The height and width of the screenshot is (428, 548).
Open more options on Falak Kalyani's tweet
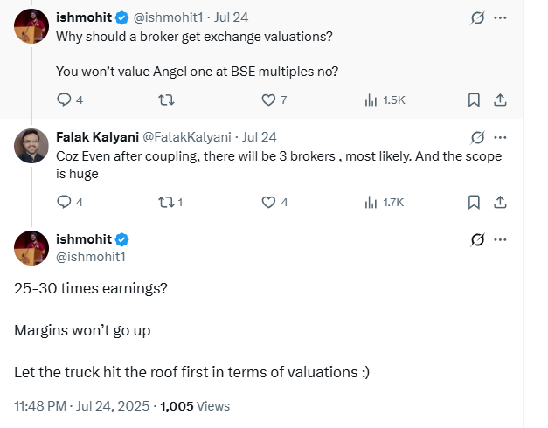click(500, 137)
